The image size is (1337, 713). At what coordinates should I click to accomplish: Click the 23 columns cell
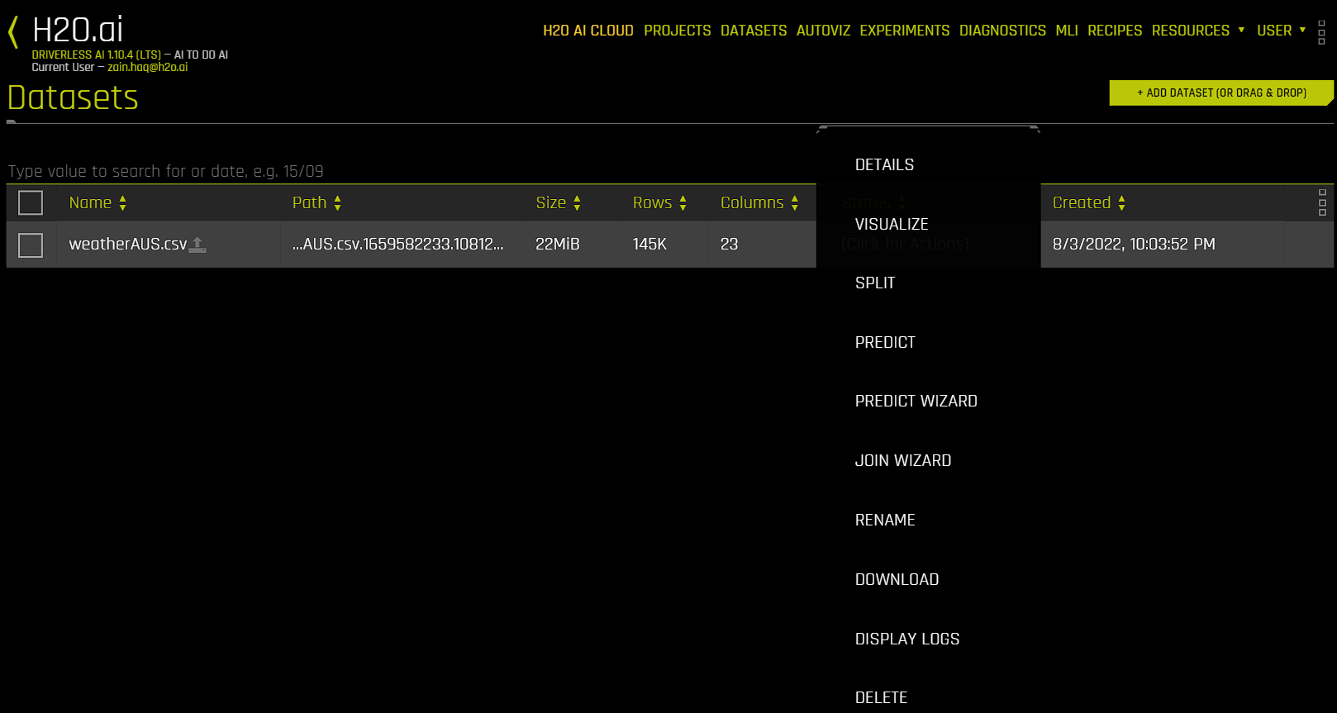tap(729, 245)
